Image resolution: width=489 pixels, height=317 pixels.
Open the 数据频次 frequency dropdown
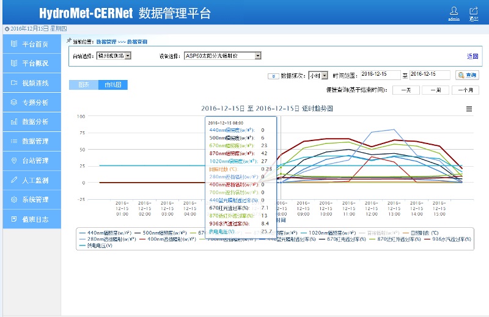[x=324, y=75]
